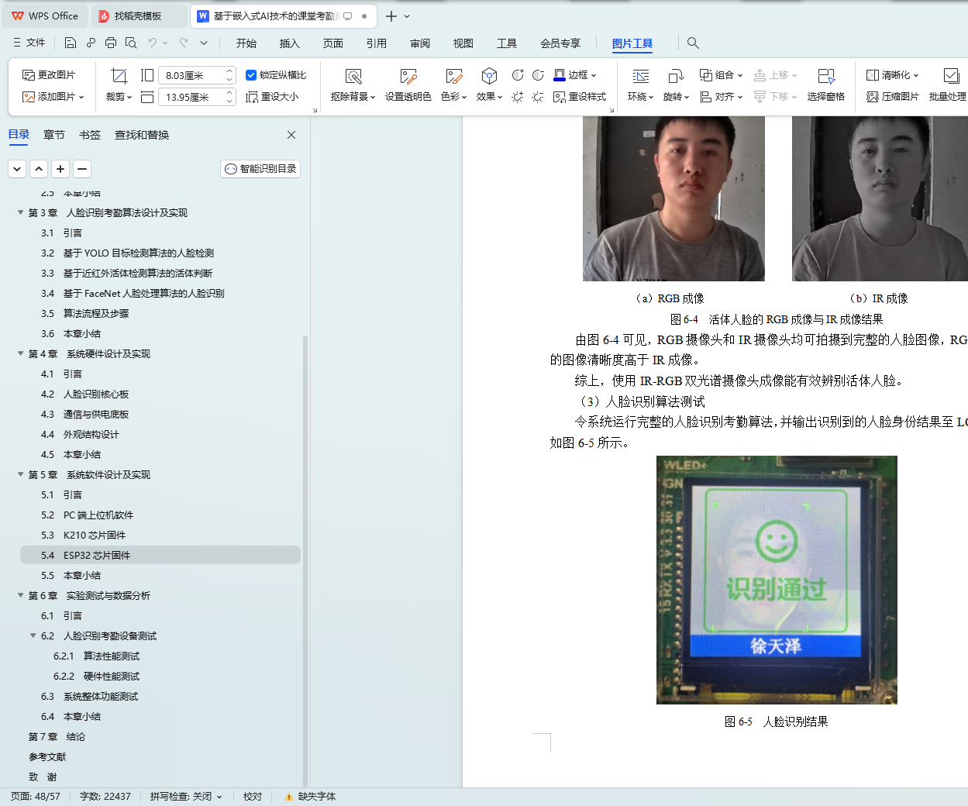Click 效果 picture effects icon
The height and width of the screenshot is (806, 968).
tap(489, 76)
